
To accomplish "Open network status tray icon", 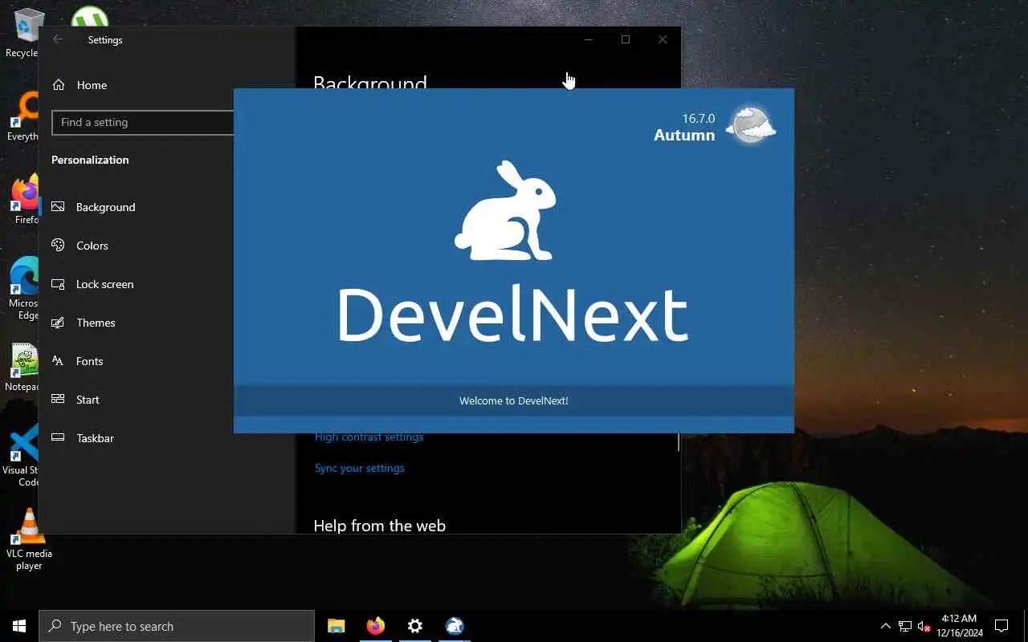I will pos(905,626).
